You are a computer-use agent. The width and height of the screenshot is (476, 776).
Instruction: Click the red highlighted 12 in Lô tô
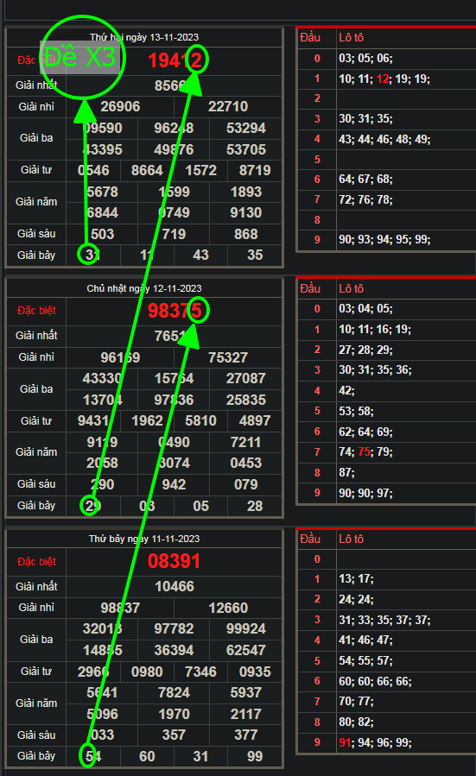click(383, 79)
